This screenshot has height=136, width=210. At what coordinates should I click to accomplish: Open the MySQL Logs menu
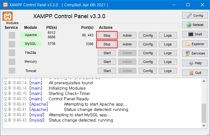168,44
